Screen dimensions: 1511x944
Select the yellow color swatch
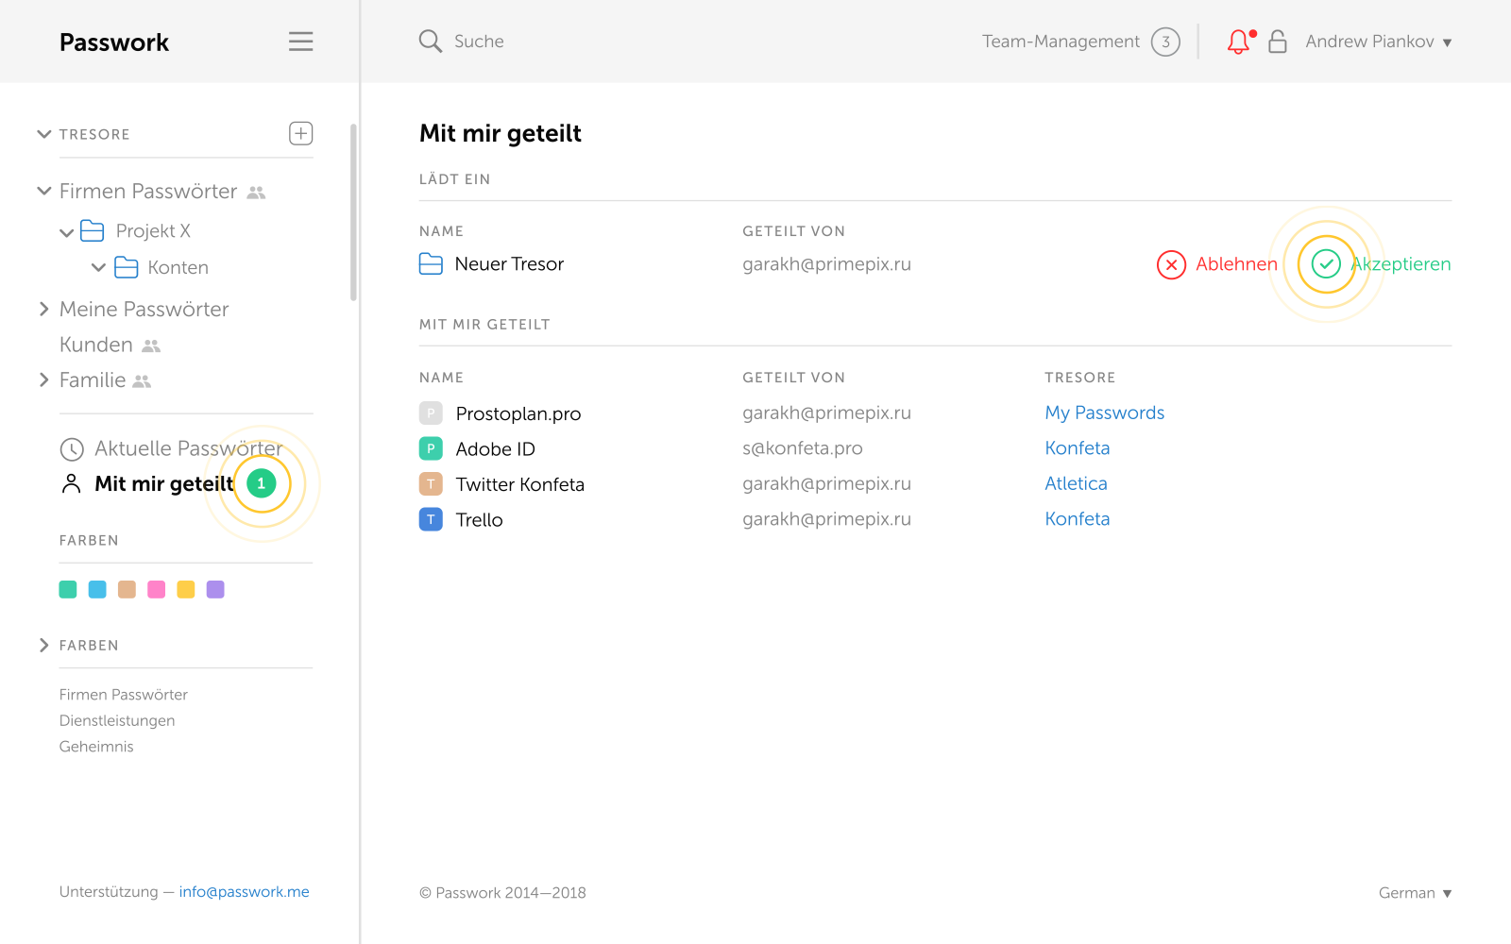coord(186,589)
